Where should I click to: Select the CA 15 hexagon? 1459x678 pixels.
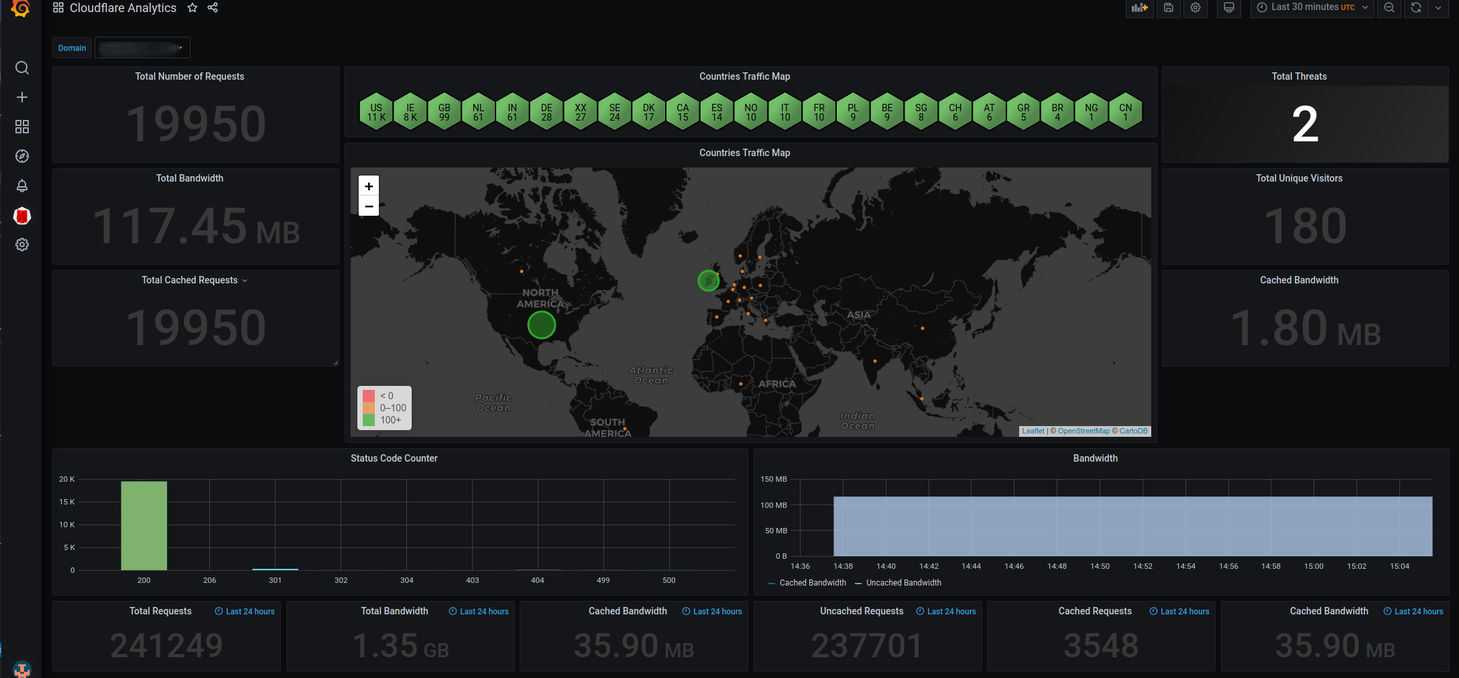(683, 111)
